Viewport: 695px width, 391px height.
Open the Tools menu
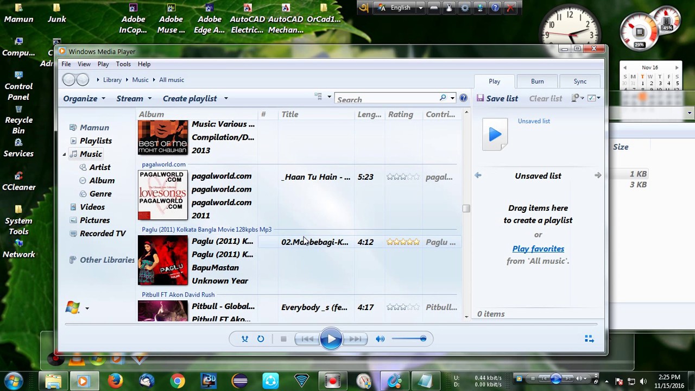123,64
